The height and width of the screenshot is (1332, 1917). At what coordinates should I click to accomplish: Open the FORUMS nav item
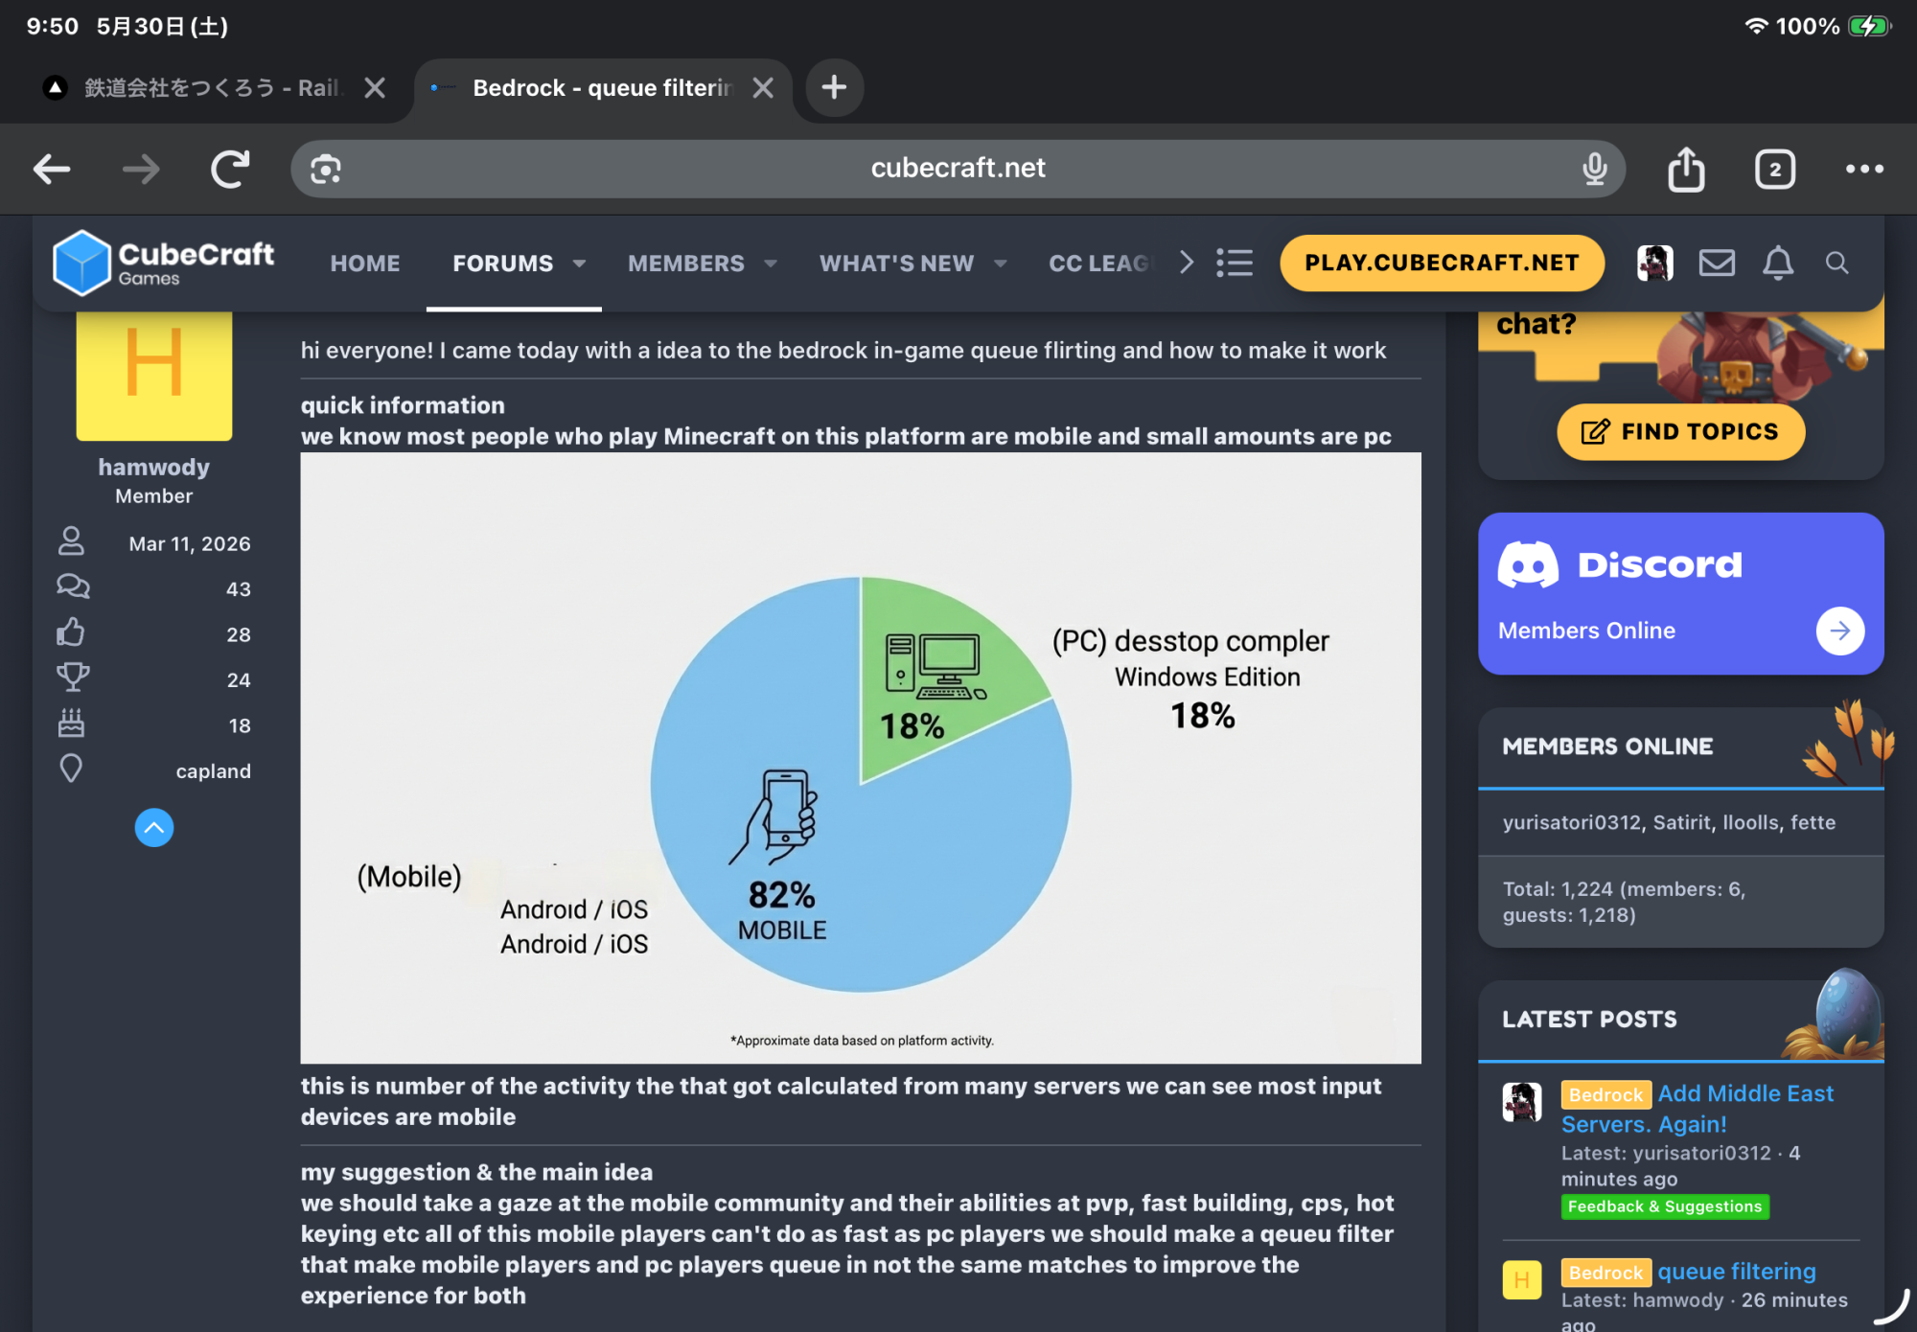coord(502,264)
